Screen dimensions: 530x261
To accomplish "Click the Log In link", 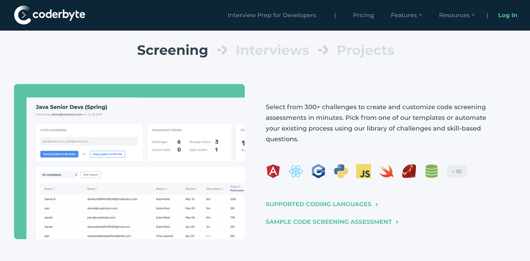I will pos(507,15).
